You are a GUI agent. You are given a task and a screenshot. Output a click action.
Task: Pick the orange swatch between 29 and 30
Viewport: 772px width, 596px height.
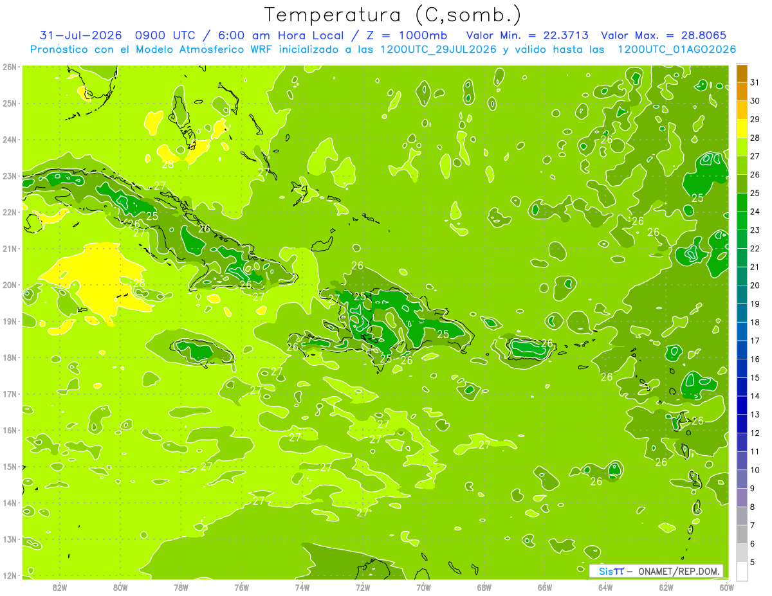[x=742, y=110]
